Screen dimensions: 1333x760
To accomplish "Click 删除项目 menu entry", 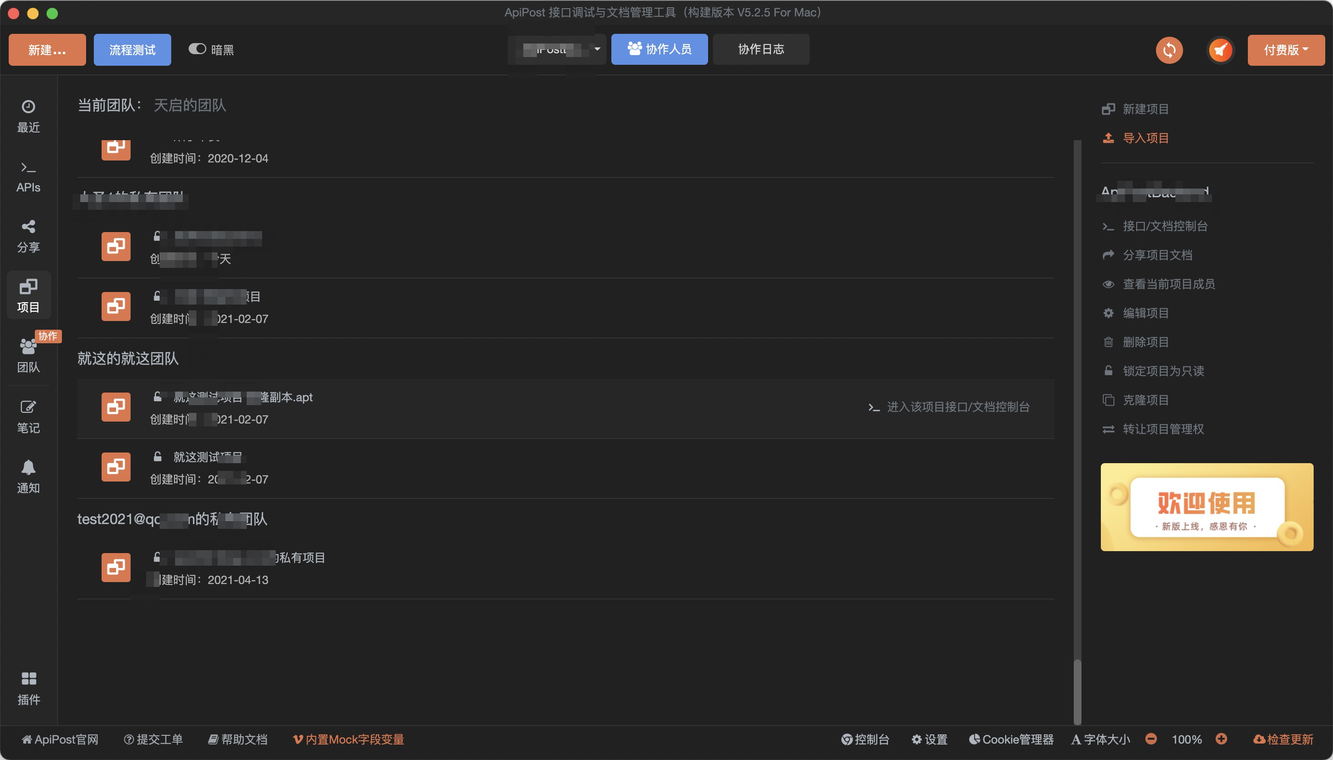I will pyautogui.click(x=1135, y=342).
